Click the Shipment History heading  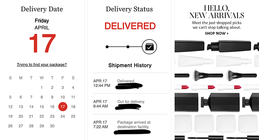[130, 65]
